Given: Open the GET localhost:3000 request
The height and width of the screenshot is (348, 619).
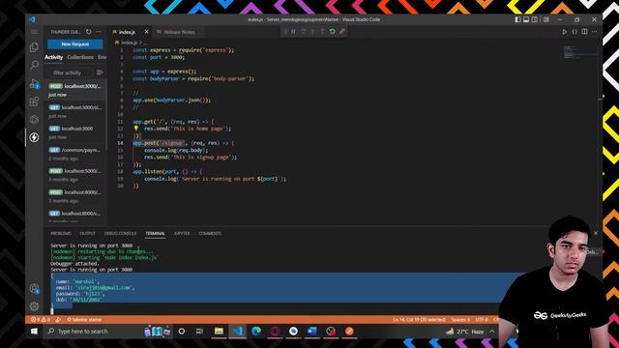Looking at the screenshot, I should (x=74, y=132).
